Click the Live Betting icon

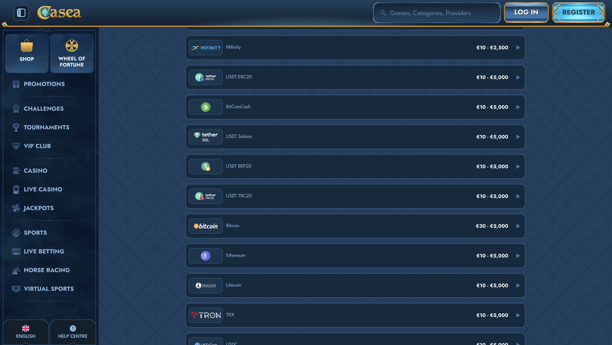(x=16, y=252)
